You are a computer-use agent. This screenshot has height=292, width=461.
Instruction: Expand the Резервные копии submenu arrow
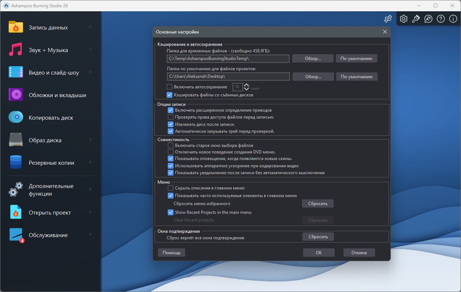tap(91, 163)
